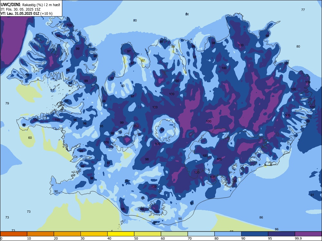Click the '77' humidity value over the sea

pyautogui.click(x=303, y=10)
